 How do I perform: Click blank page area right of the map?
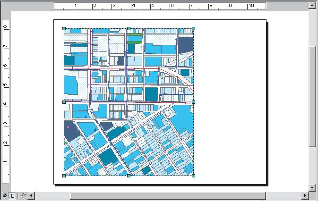(x=230, y=101)
